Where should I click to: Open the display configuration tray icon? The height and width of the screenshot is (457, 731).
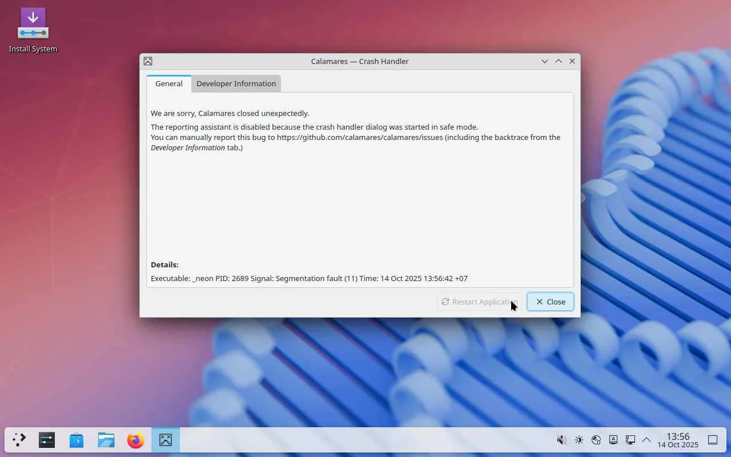(630, 440)
